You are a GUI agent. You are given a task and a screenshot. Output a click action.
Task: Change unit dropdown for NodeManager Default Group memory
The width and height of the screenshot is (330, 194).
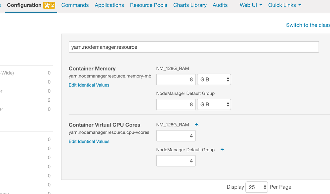pyautogui.click(x=214, y=104)
